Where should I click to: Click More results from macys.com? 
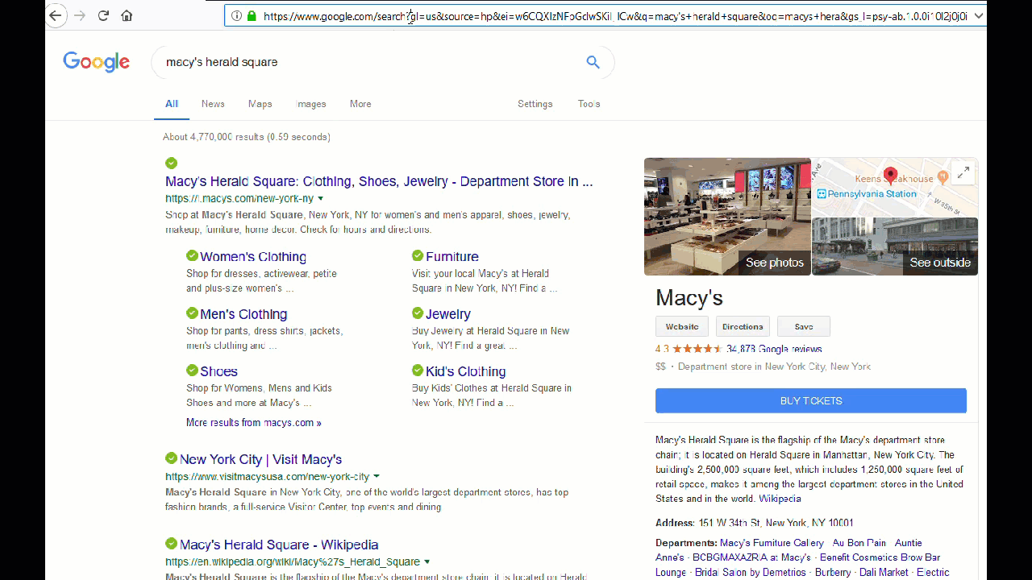pos(254,423)
